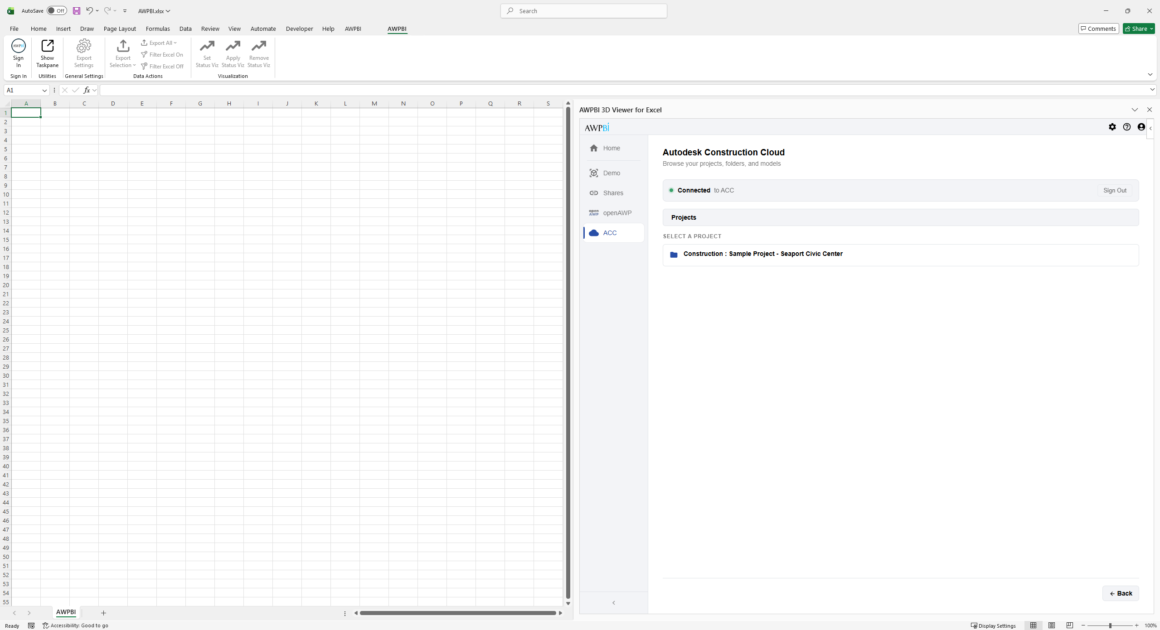Open the taskpane options chevron menu
Image resolution: width=1160 pixels, height=630 pixels.
(x=1135, y=110)
